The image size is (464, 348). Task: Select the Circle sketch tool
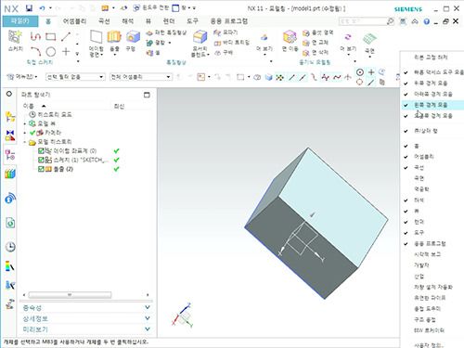pyautogui.click(x=51, y=51)
